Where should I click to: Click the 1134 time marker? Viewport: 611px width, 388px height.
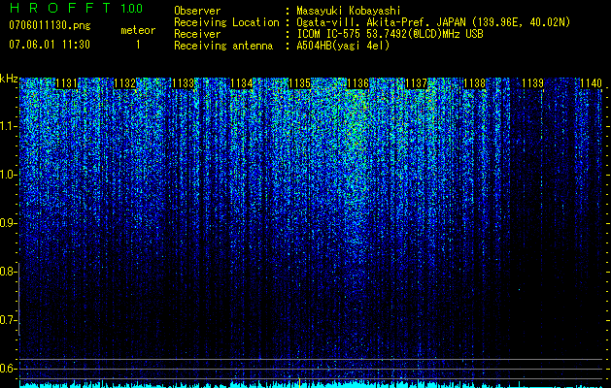242,83
